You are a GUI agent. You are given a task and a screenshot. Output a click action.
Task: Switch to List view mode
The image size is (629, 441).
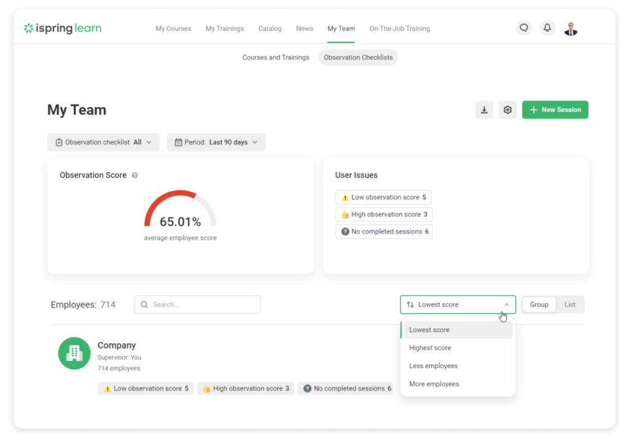pos(569,304)
